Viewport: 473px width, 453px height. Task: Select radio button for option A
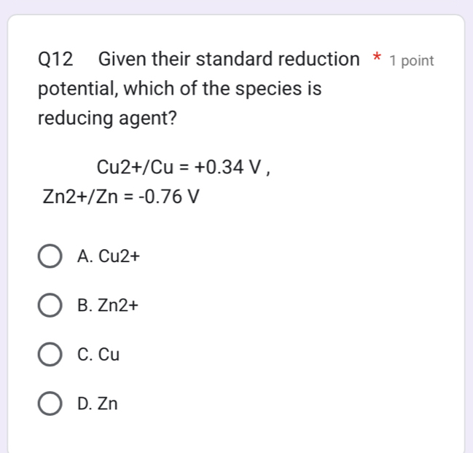[49, 256]
